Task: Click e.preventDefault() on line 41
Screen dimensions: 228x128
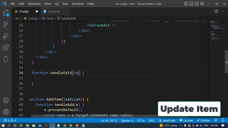Action: pyautogui.click(x=63, y=110)
